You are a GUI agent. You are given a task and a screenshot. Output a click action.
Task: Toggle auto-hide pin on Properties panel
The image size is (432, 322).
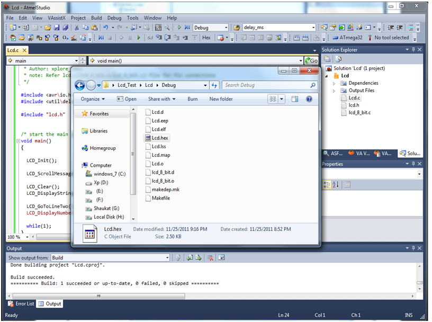413,164
